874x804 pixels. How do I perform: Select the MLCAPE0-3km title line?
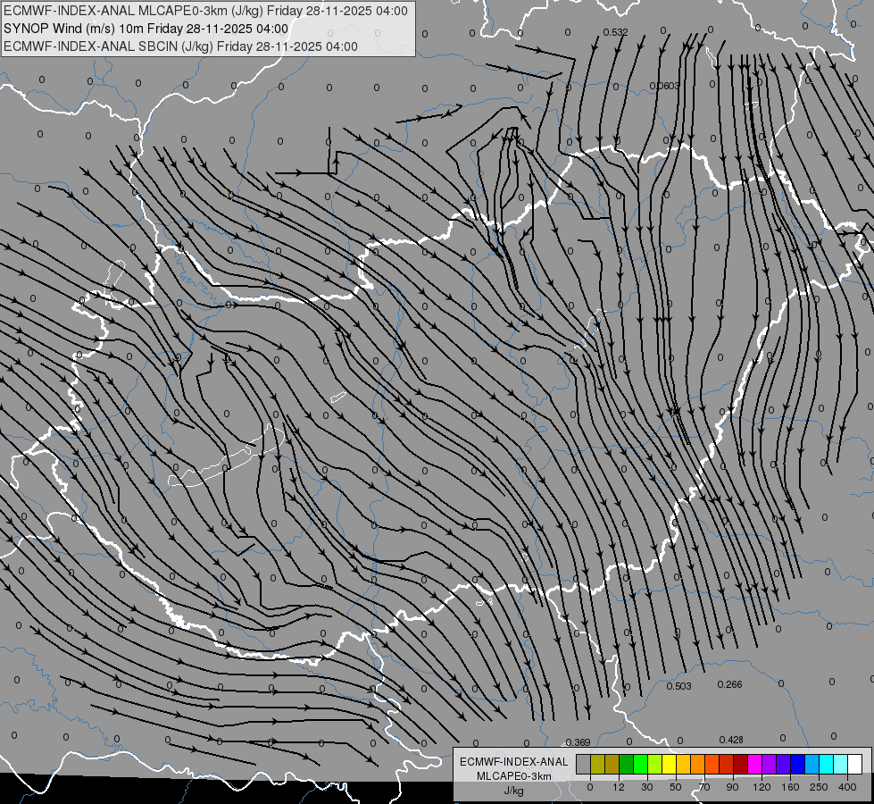(x=205, y=11)
